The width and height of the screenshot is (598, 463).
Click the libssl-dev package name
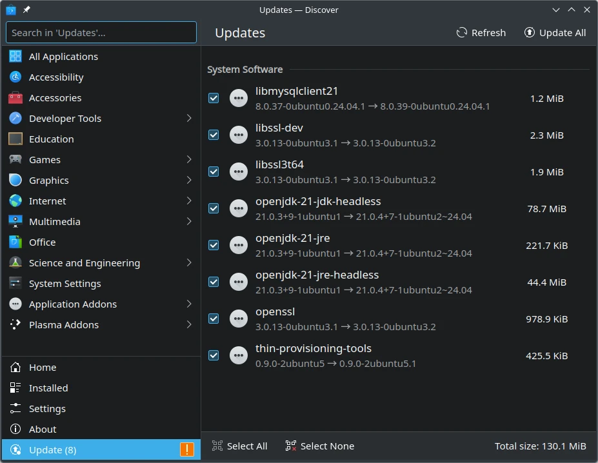point(279,128)
